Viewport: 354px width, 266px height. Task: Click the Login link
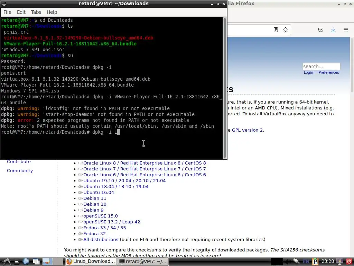308,73
